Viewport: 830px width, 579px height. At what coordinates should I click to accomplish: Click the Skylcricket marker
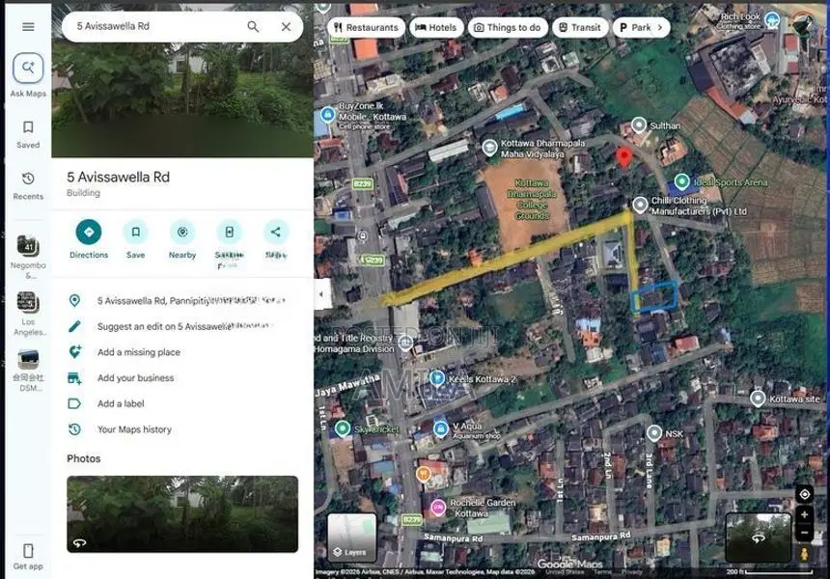(343, 428)
